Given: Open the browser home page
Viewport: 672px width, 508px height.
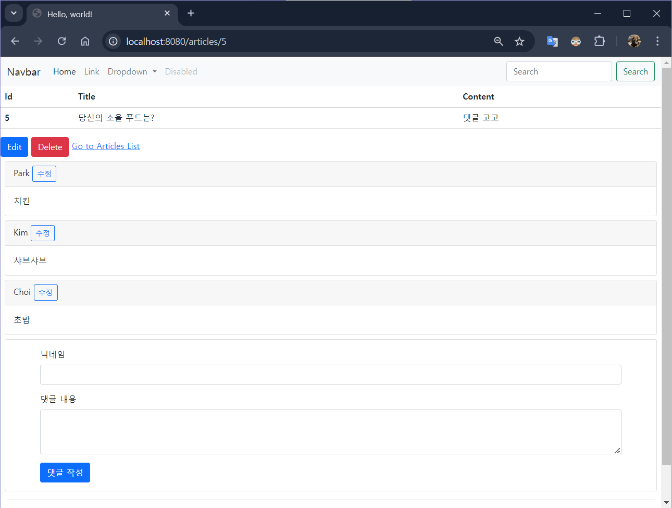Looking at the screenshot, I should 85,41.
